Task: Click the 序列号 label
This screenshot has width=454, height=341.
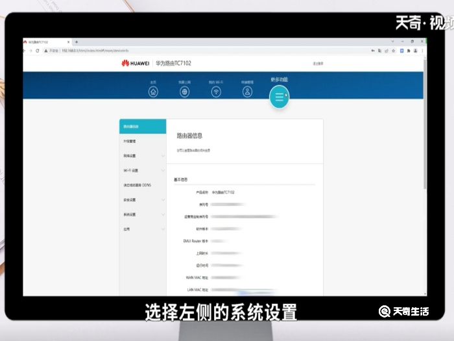Action: (204, 205)
